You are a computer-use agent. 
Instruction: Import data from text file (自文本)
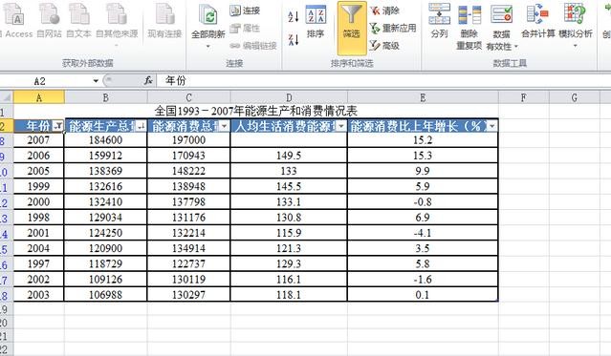[x=78, y=20]
